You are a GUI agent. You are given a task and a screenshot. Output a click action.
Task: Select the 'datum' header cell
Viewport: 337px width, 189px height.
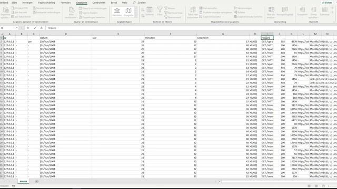coord(65,38)
